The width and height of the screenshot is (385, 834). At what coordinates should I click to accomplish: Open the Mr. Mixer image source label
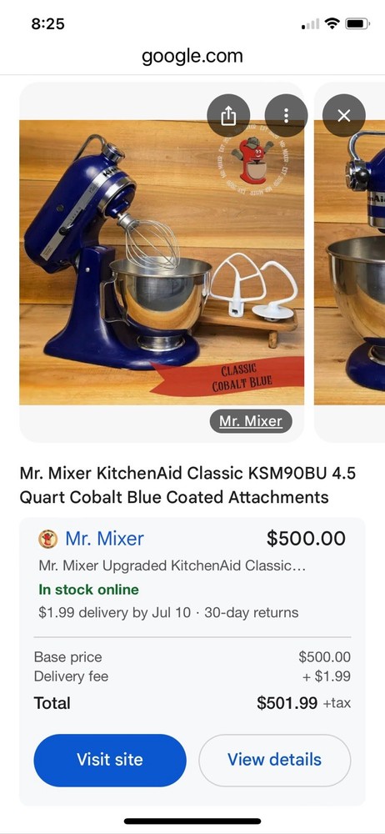click(x=251, y=421)
